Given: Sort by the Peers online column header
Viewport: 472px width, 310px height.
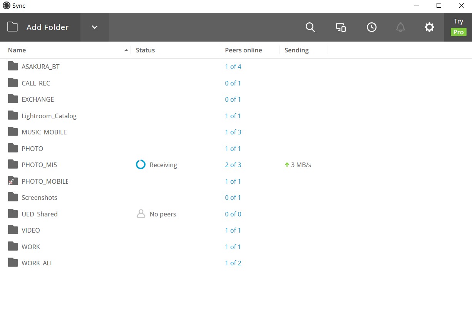Looking at the screenshot, I should (x=243, y=50).
